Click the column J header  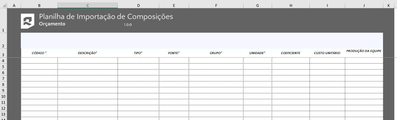pos(364,5)
